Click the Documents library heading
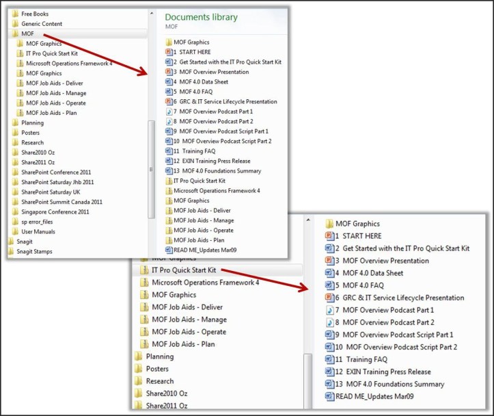The height and width of the screenshot is (416, 494). pos(202,17)
